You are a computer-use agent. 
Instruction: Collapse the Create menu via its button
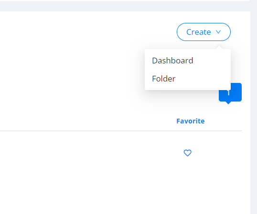(x=203, y=32)
